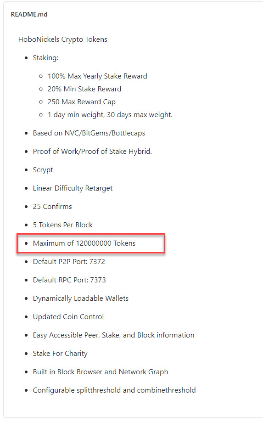Click Proof of Work/Proof of Stake Hybrid
The width and height of the screenshot is (263, 422).
click(x=93, y=152)
